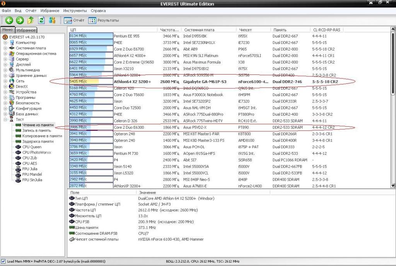Viewport: 396px width, 266px height.
Task: Click the users icon in the toolbar
Action: (x=52, y=20)
